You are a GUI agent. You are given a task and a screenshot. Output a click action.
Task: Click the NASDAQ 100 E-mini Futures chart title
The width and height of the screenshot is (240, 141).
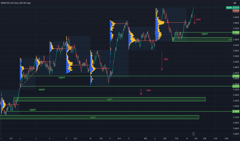click(16, 3)
